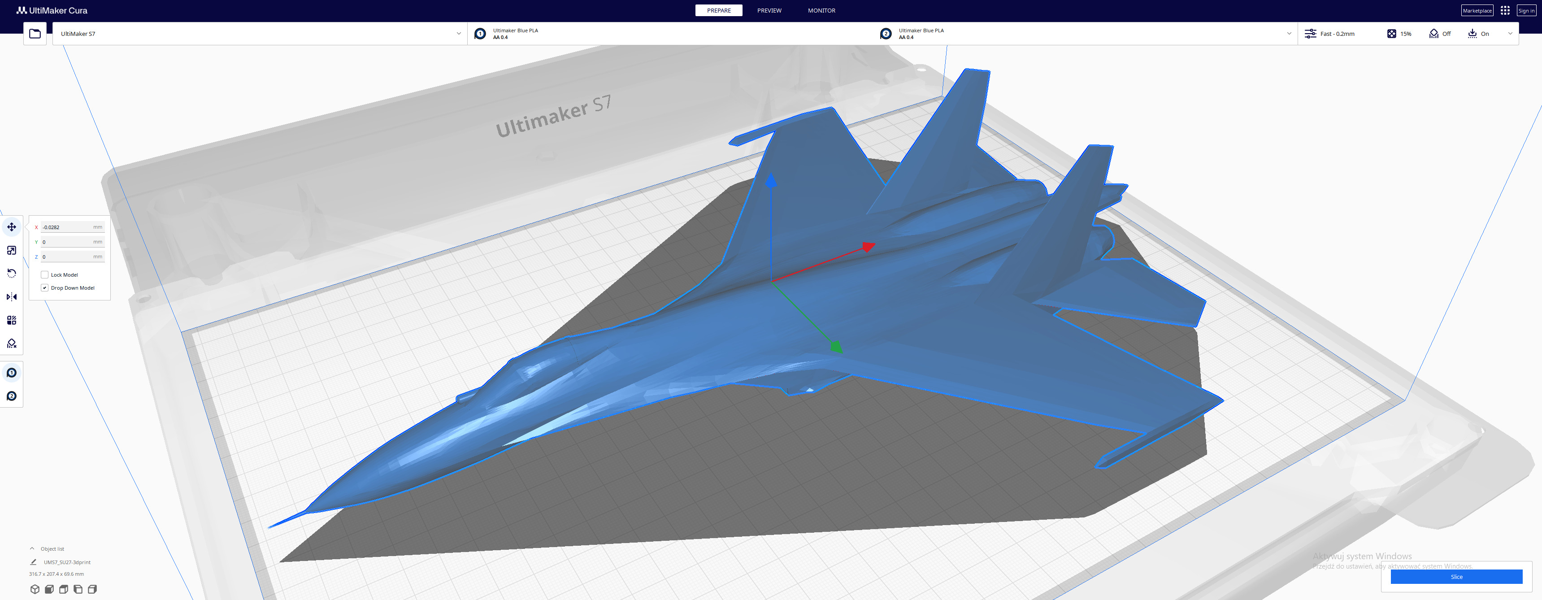
Task: Click the X position input field
Action: (x=73, y=227)
